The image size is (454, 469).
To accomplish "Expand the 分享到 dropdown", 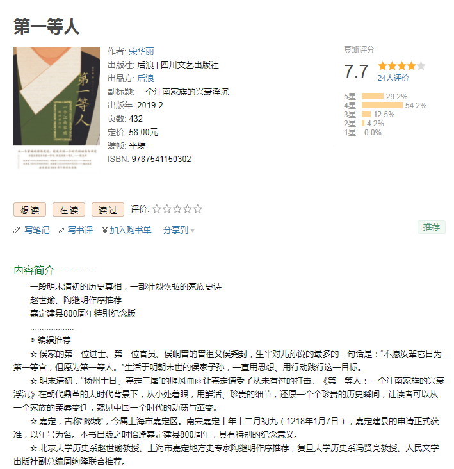I will click(x=179, y=230).
